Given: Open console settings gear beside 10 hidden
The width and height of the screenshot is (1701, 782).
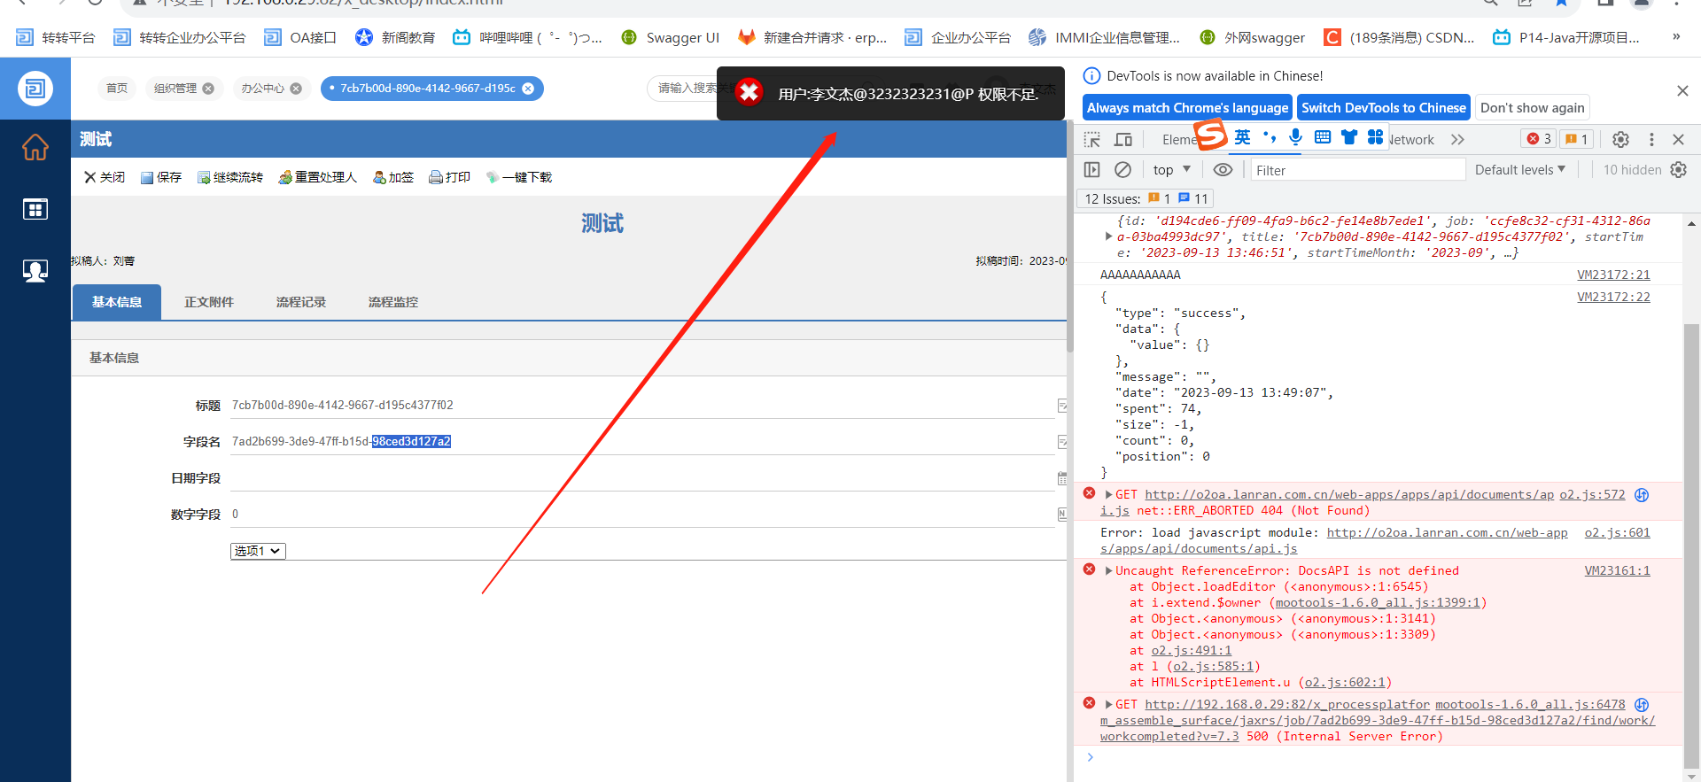Looking at the screenshot, I should click(1679, 170).
